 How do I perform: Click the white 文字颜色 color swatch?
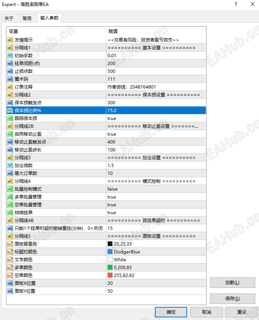tap(110, 259)
